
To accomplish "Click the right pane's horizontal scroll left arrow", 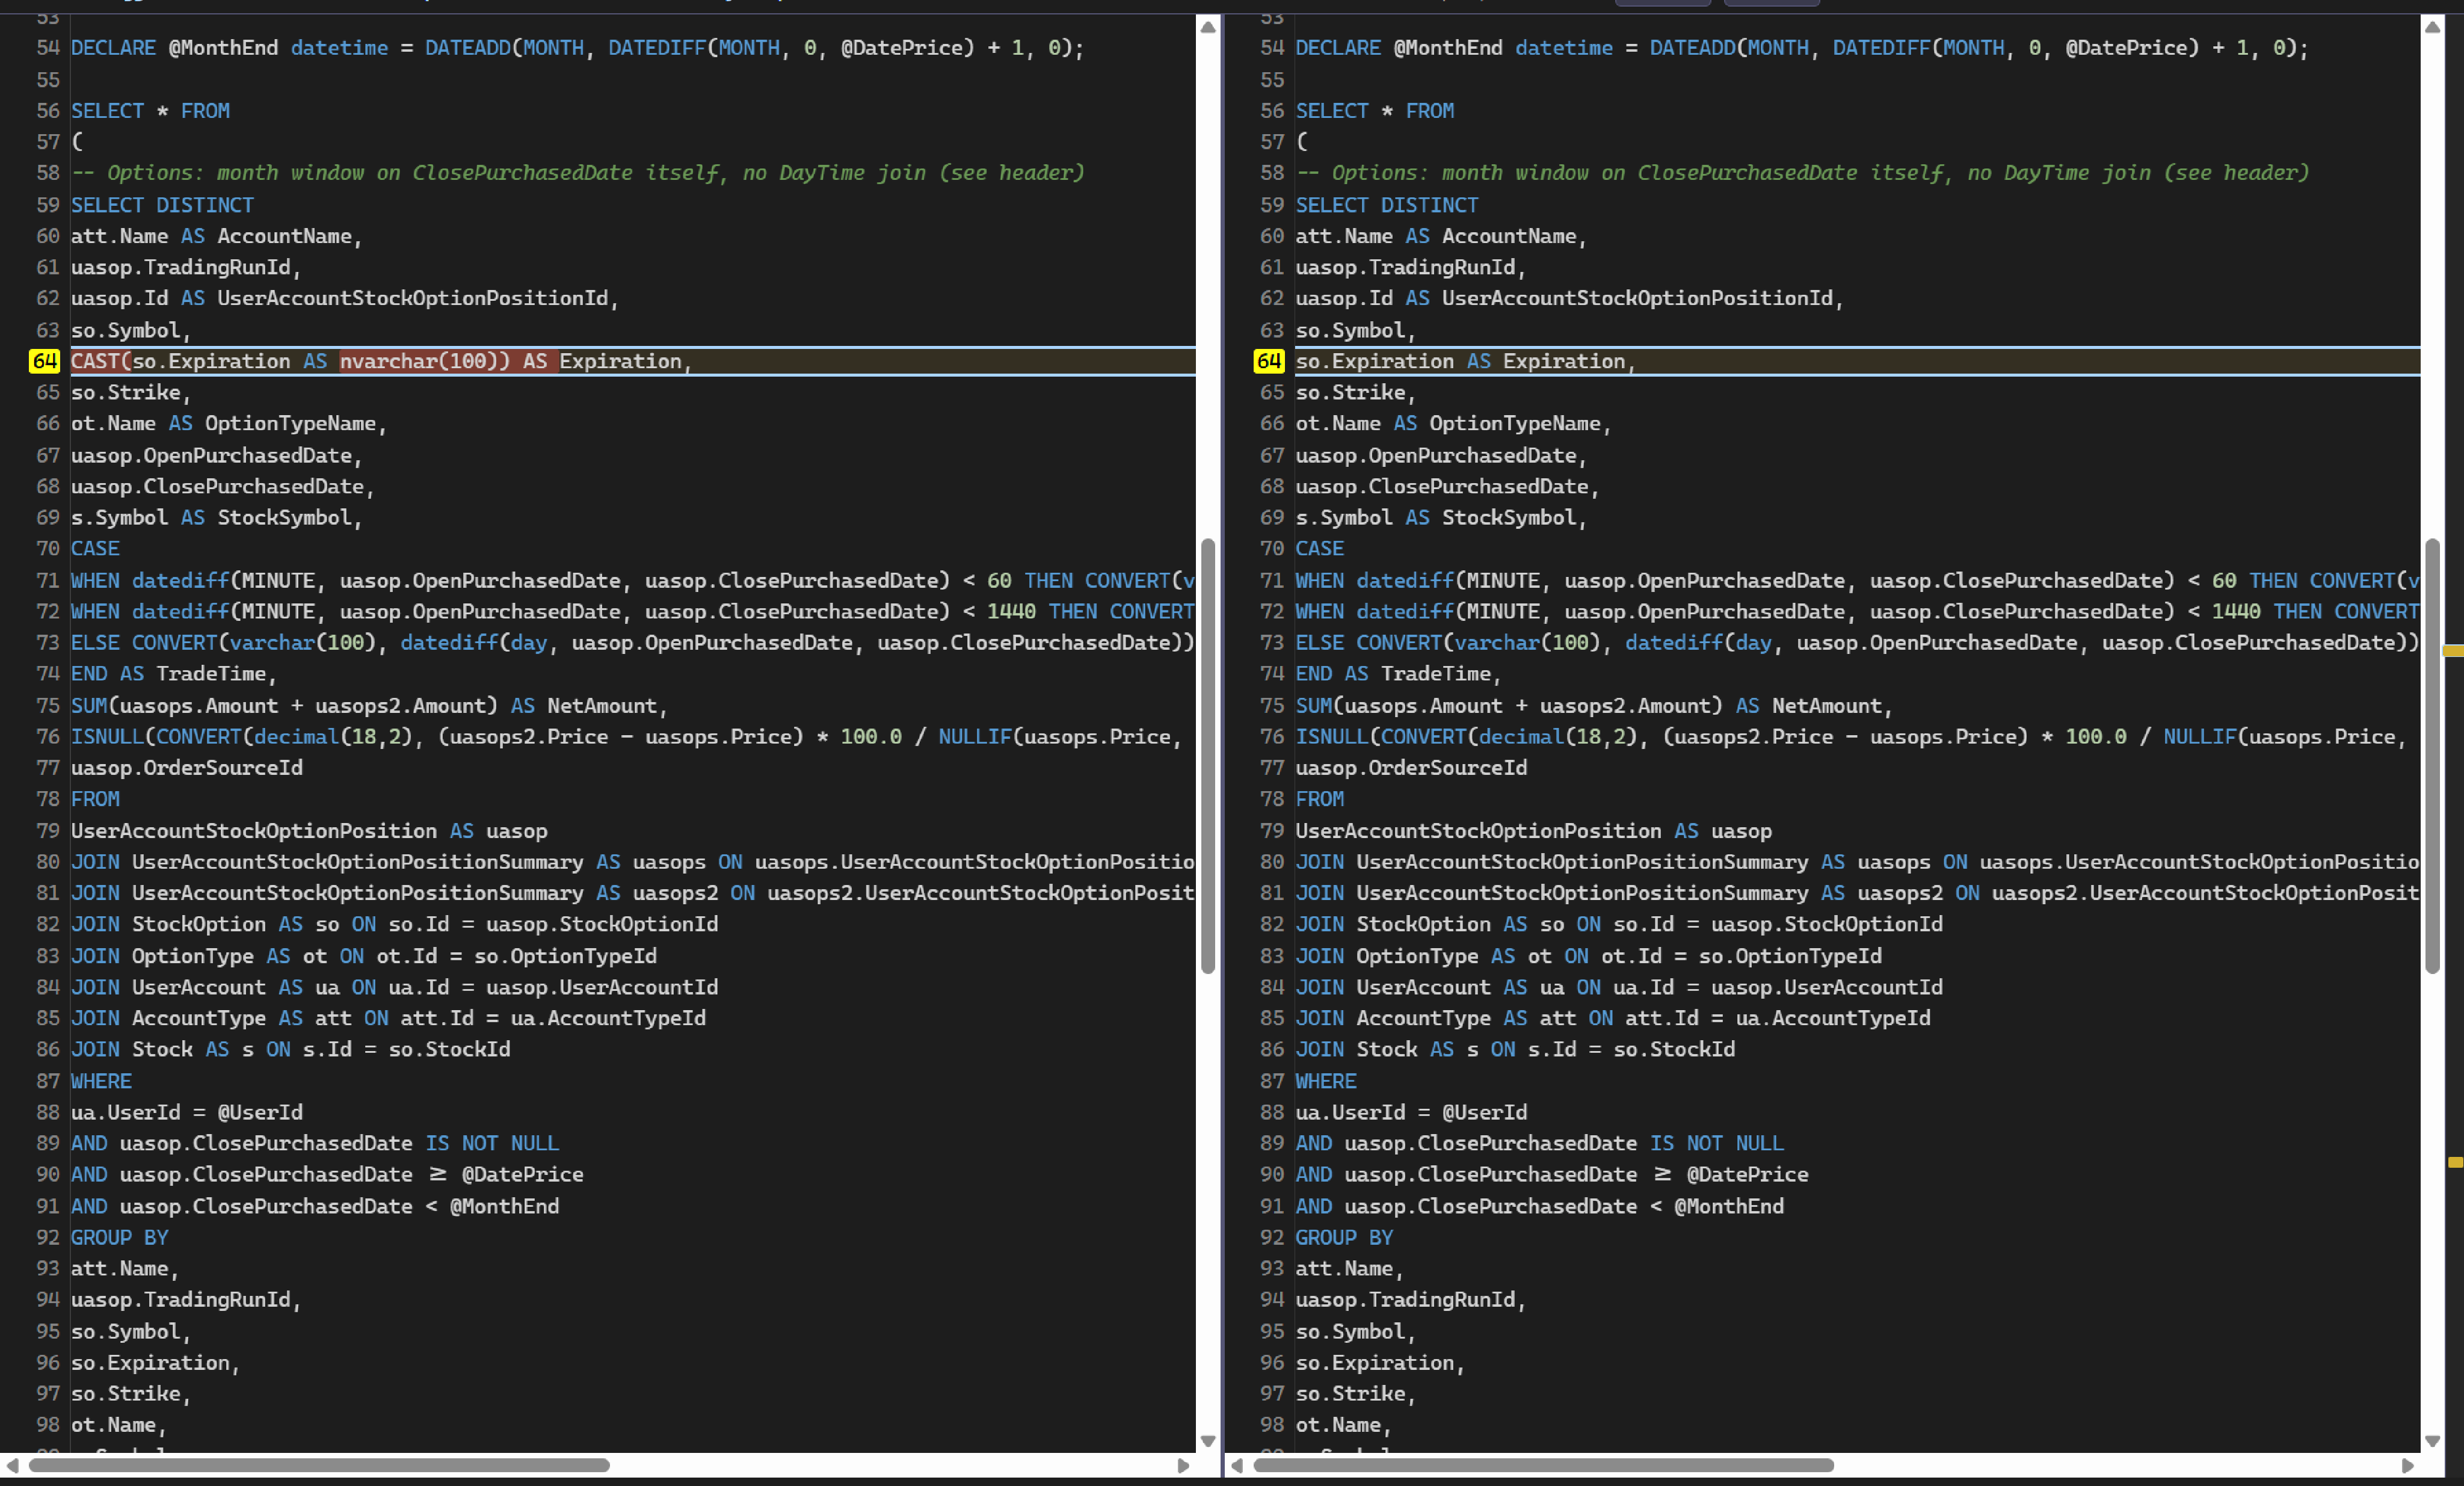I will point(1237,1465).
